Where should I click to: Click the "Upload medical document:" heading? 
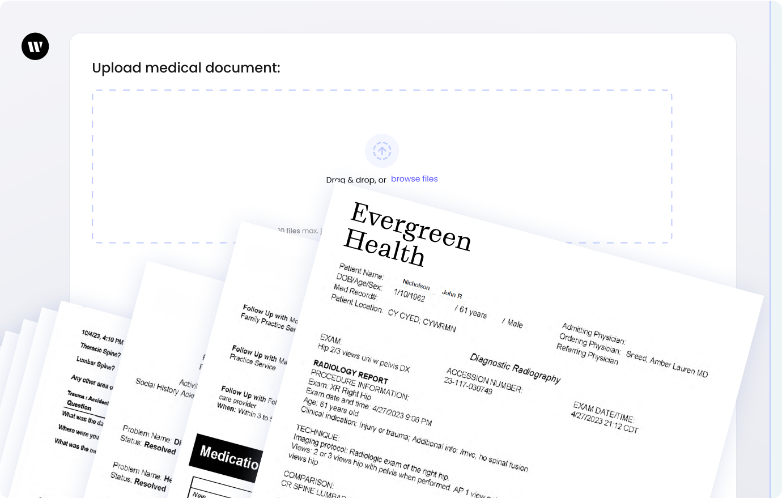pyautogui.click(x=186, y=68)
